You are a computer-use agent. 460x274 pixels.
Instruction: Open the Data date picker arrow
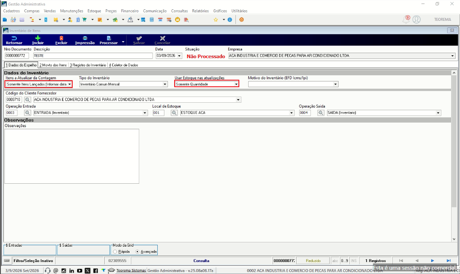[x=179, y=56]
